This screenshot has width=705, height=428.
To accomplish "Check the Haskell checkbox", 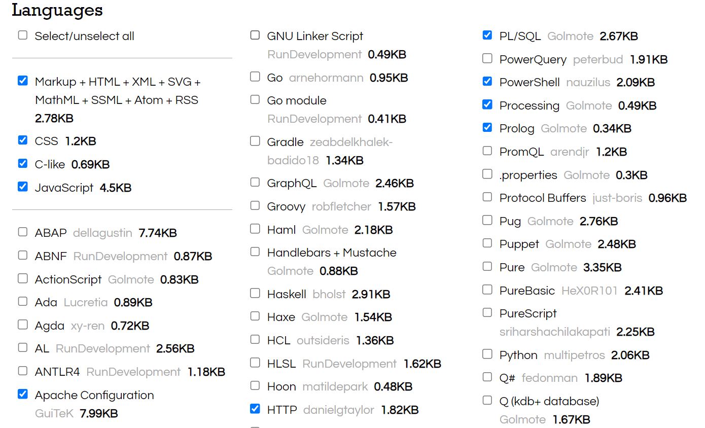I will [255, 294].
